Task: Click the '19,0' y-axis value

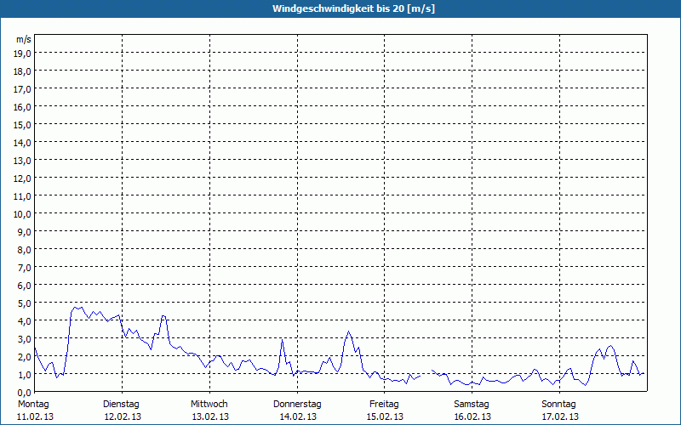Action: [22, 54]
